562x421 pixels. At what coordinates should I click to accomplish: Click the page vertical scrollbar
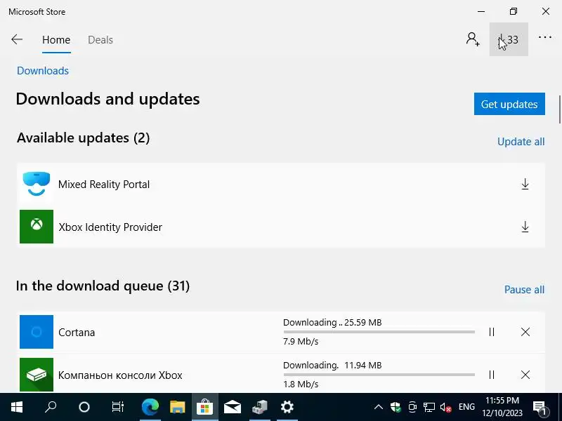[x=559, y=109]
